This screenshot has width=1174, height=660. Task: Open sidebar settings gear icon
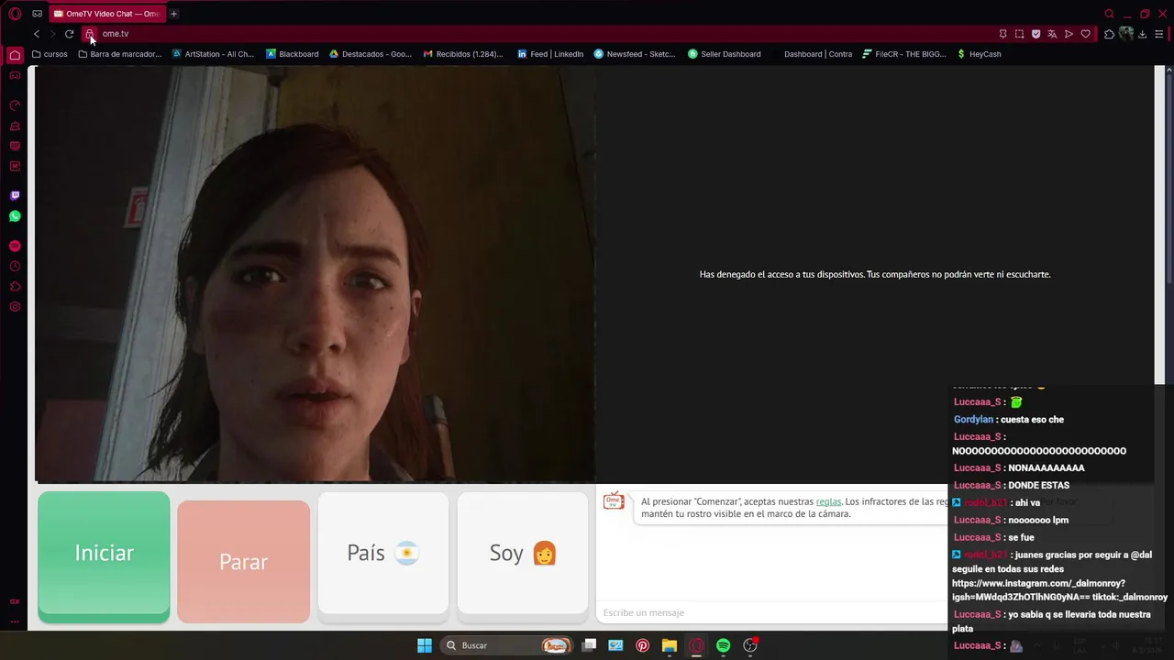(15, 307)
